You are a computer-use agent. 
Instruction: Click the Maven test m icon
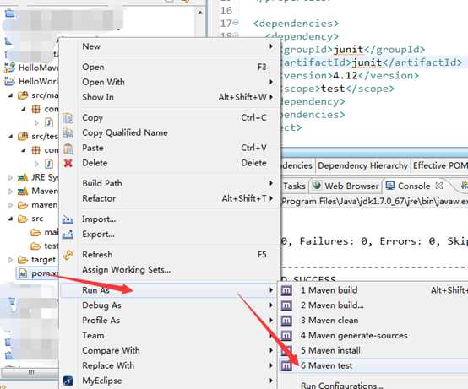coord(286,365)
